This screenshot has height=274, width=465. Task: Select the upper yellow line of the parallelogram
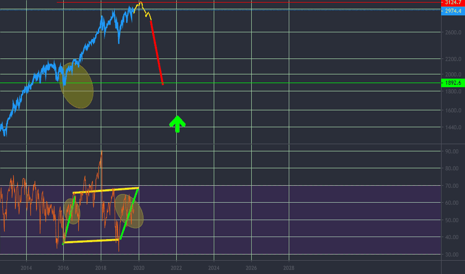[x=106, y=190]
